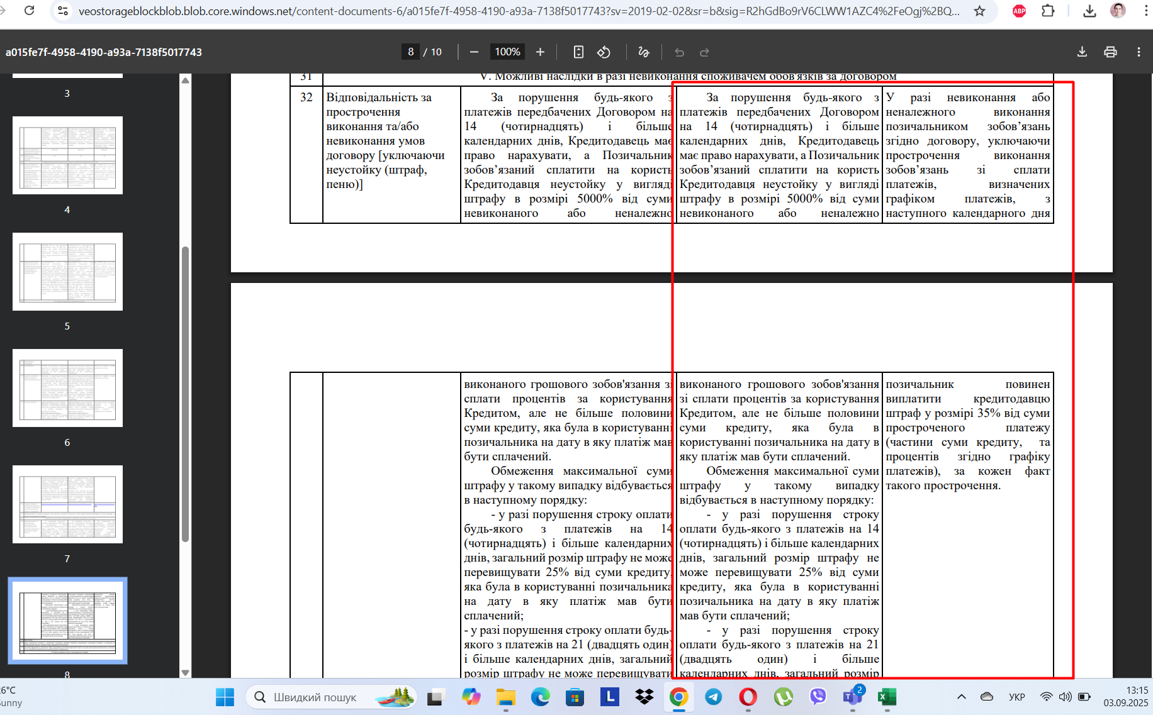This screenshot has width=1153, height=715.
Task: Switch to Google Chrome in taskbar
Action: click(678, 697)
